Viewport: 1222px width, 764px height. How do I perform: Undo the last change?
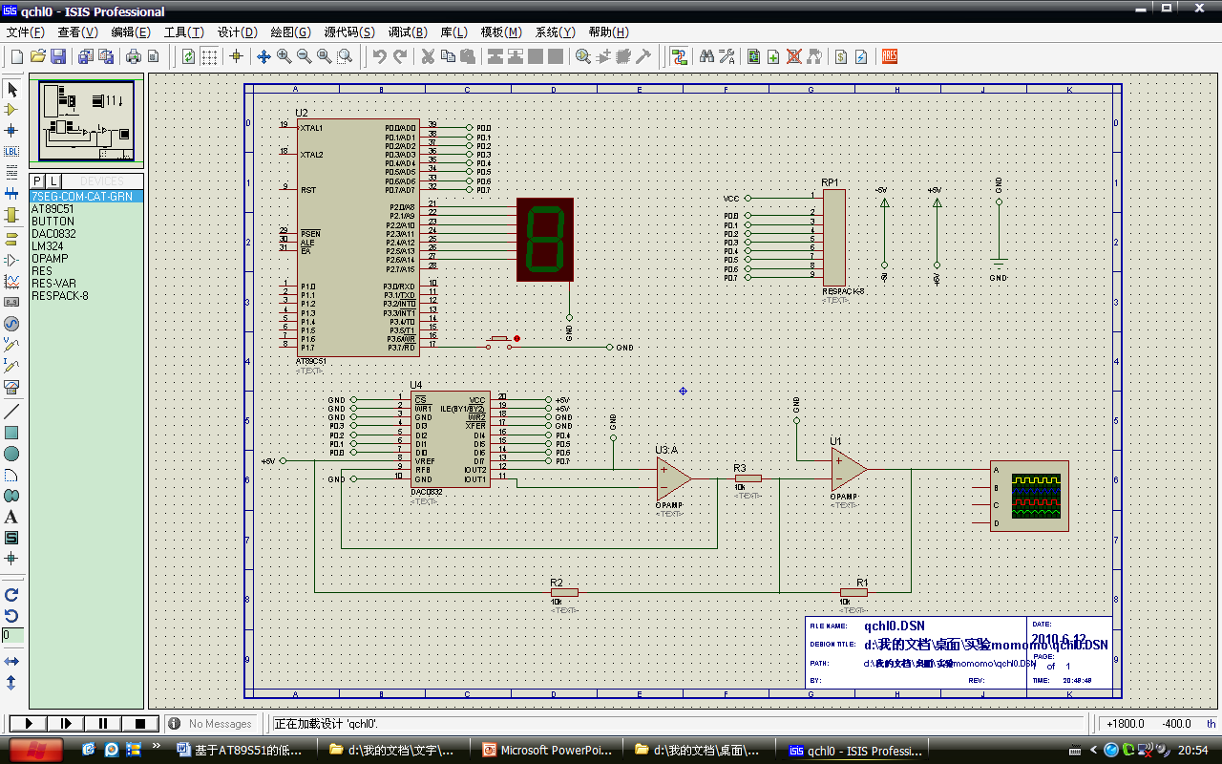(380, 56)
